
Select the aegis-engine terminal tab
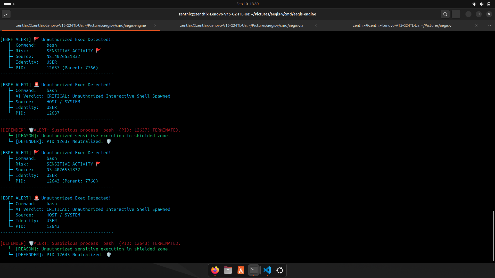click(81, 25)
